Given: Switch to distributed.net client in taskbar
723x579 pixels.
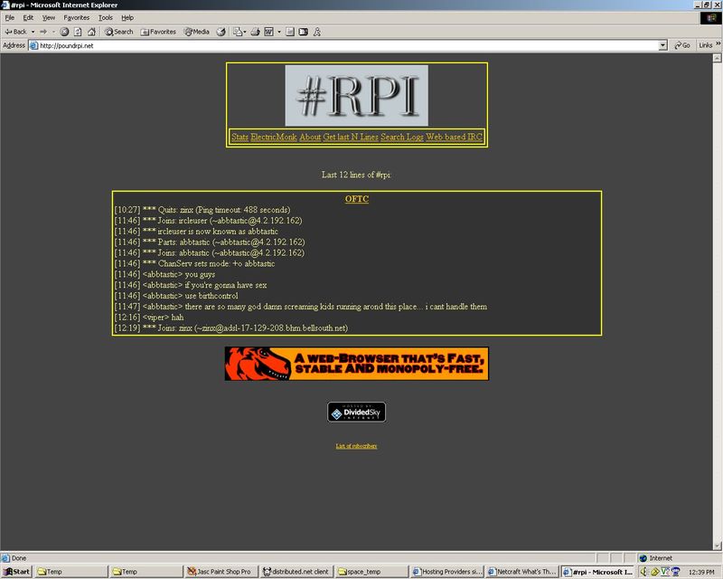Looking at the screenshot, I should coord(296,572).
